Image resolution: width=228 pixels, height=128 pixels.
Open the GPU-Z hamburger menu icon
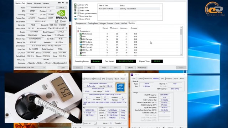point(67,2)
